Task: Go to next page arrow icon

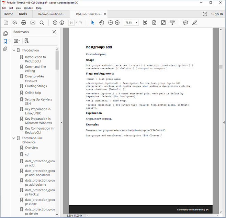Action: (x=62, y=23)
